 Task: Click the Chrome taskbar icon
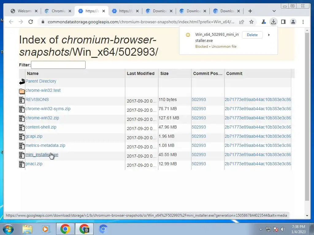click(65, 229)
